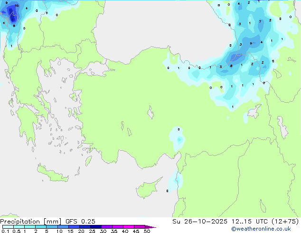Click the pale cyan 0.1 mm legend swatch
Screen dimensions: 301x233
pyautogui.click(x=8, y=227)
